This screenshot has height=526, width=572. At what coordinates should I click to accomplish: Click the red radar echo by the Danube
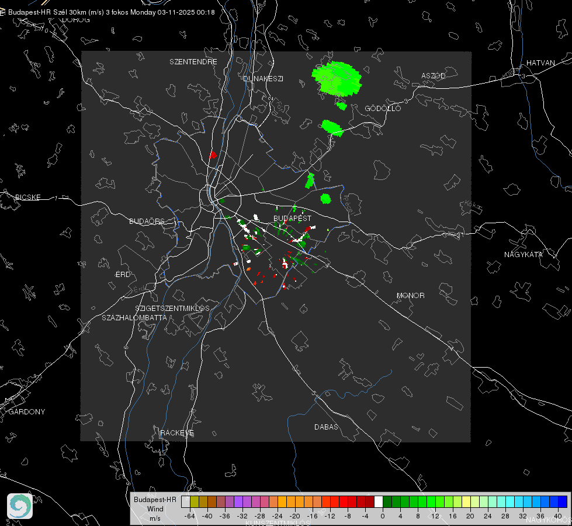213,155
